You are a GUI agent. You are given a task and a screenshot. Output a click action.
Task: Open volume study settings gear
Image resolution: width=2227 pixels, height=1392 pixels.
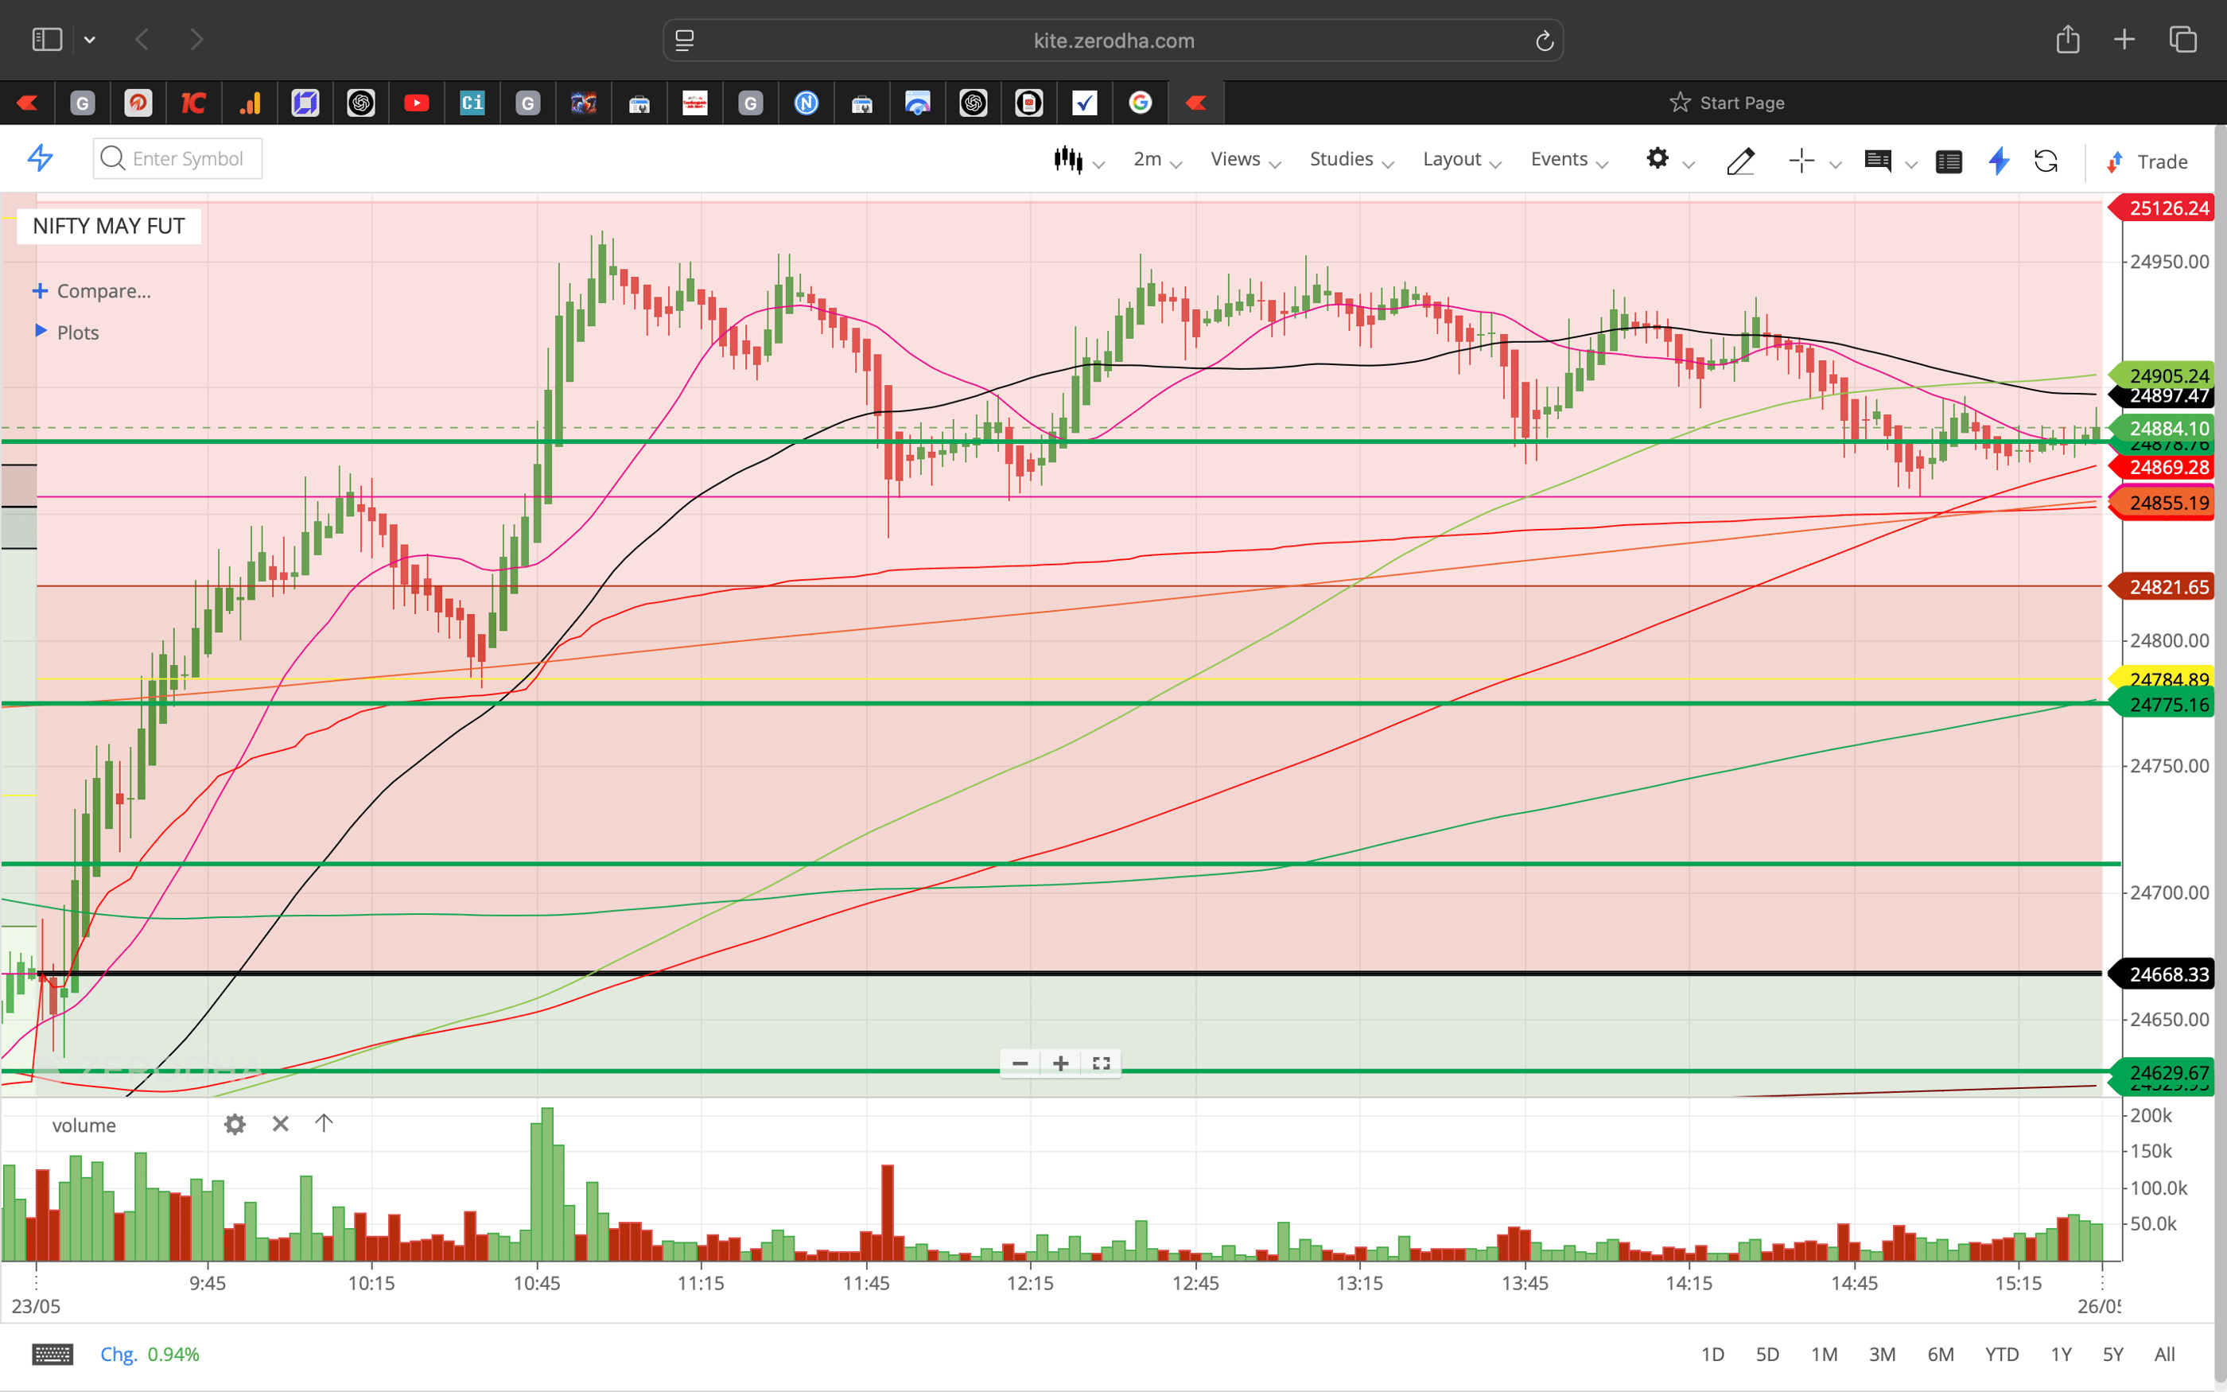pos(235,1124)
